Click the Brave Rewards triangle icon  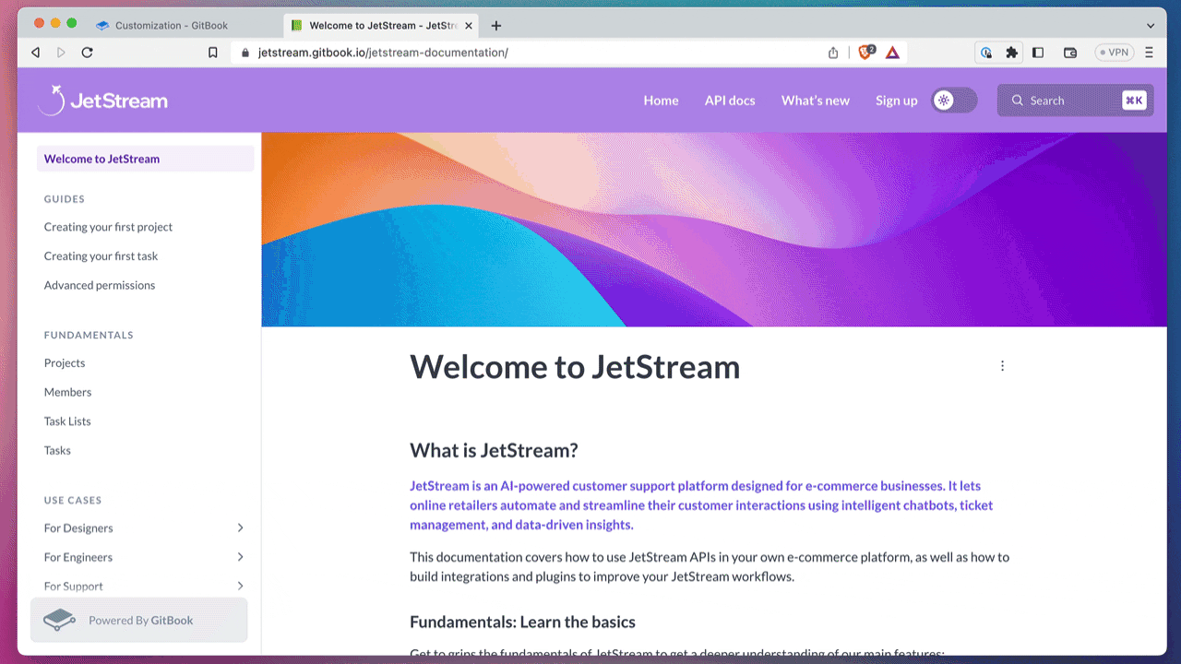(892, 53)
